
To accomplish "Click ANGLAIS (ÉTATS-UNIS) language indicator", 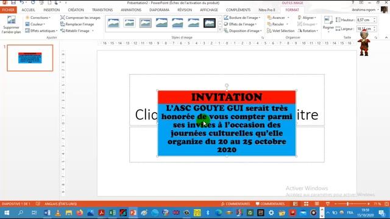I will (60, 204).
